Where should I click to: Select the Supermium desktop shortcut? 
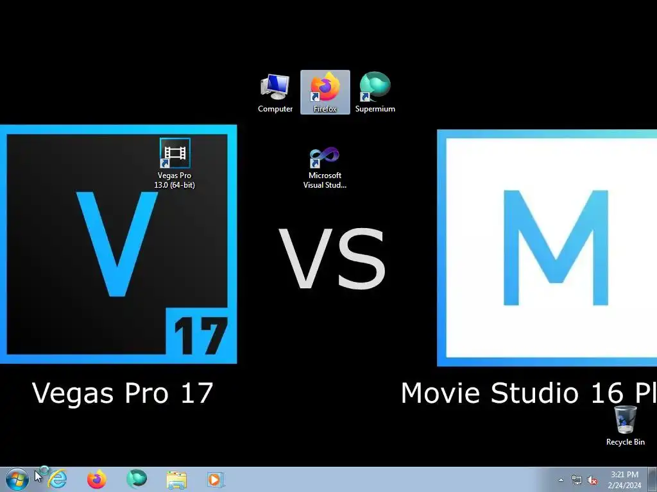(375, 92)
